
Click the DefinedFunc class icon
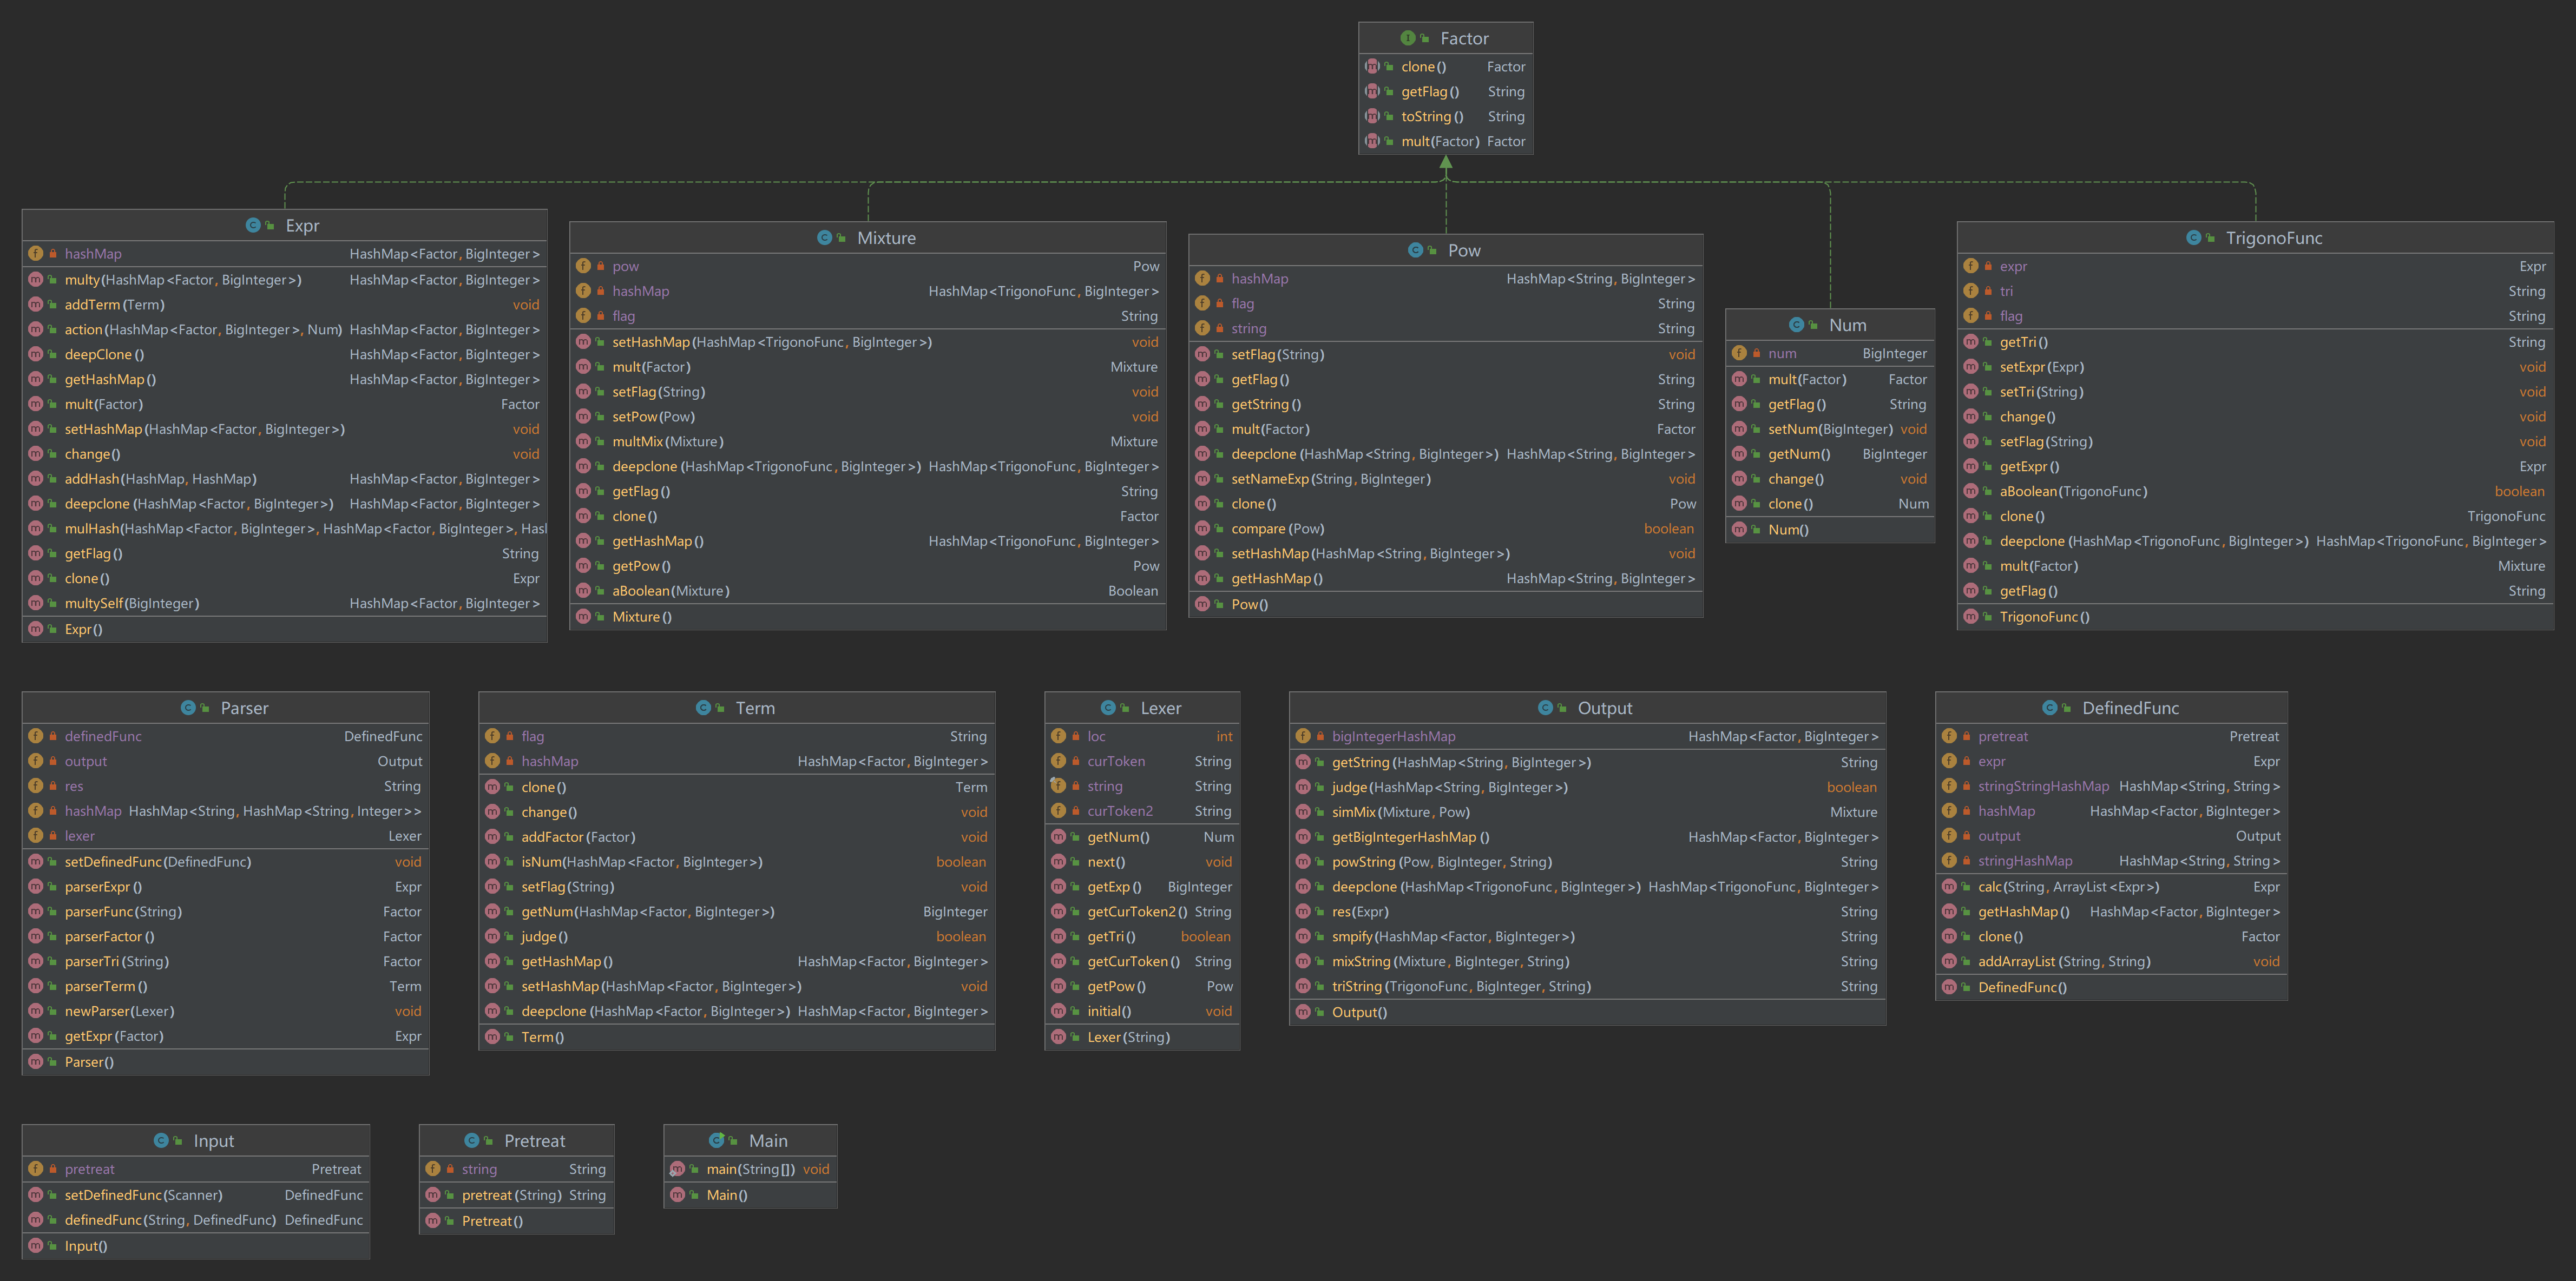(2050, 708)
